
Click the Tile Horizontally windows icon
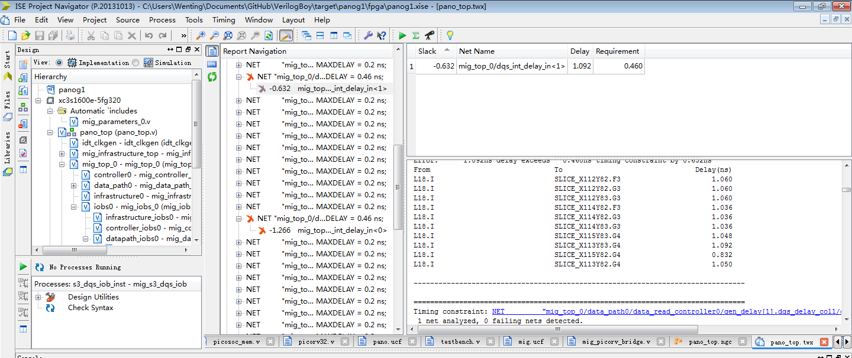(x=320, y=35)
